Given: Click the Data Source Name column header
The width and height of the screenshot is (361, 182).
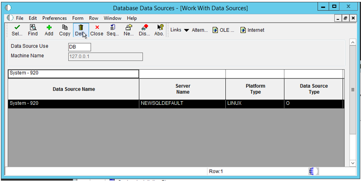Looking at the screenshot, I should pos(73,89).
